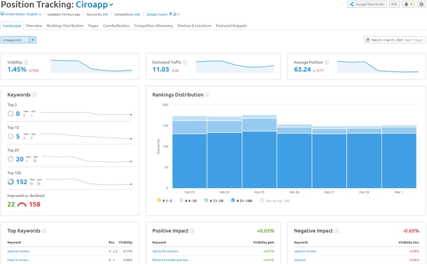Click Top 3 donut progress icon
This screenshot has height=264, width=427.
click(x=11, y=114)
